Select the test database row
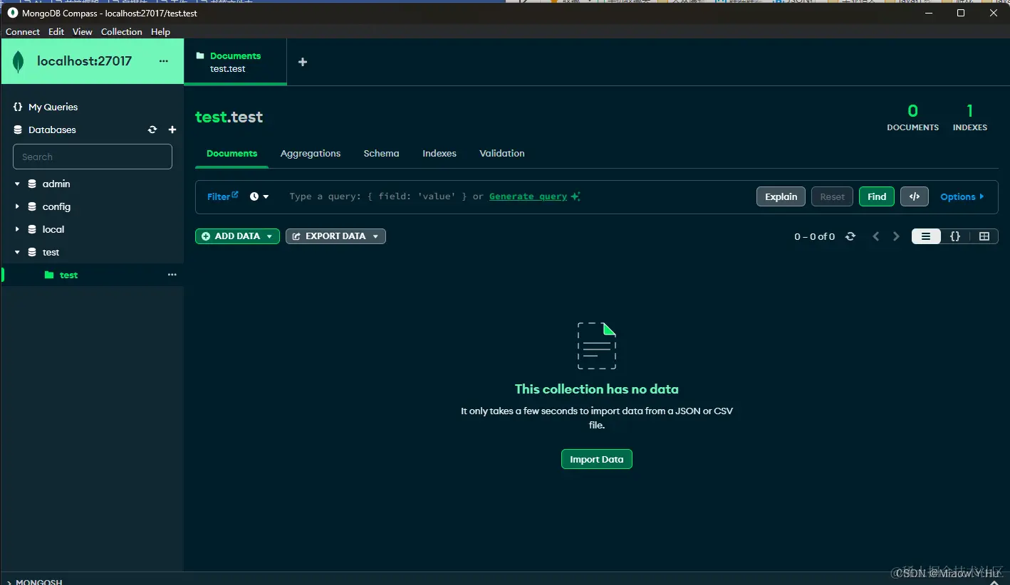 (x=93, y=252)
